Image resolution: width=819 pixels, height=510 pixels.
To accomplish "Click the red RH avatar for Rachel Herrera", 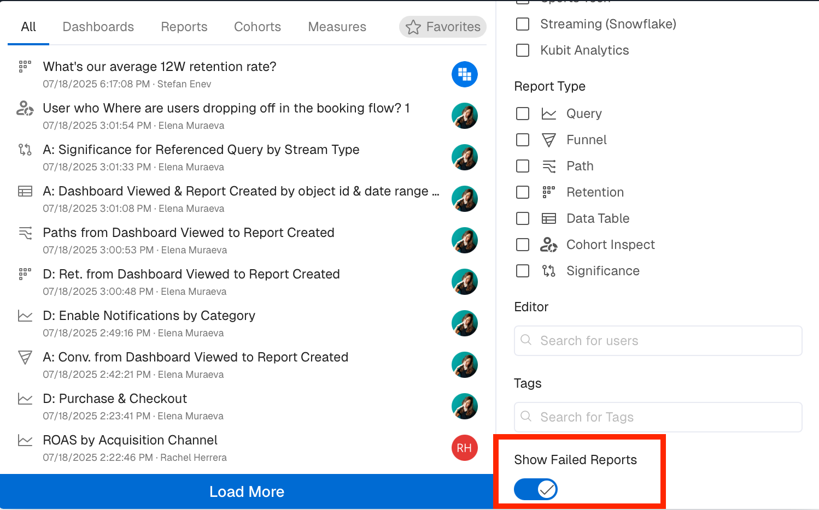I will point(465,448).
